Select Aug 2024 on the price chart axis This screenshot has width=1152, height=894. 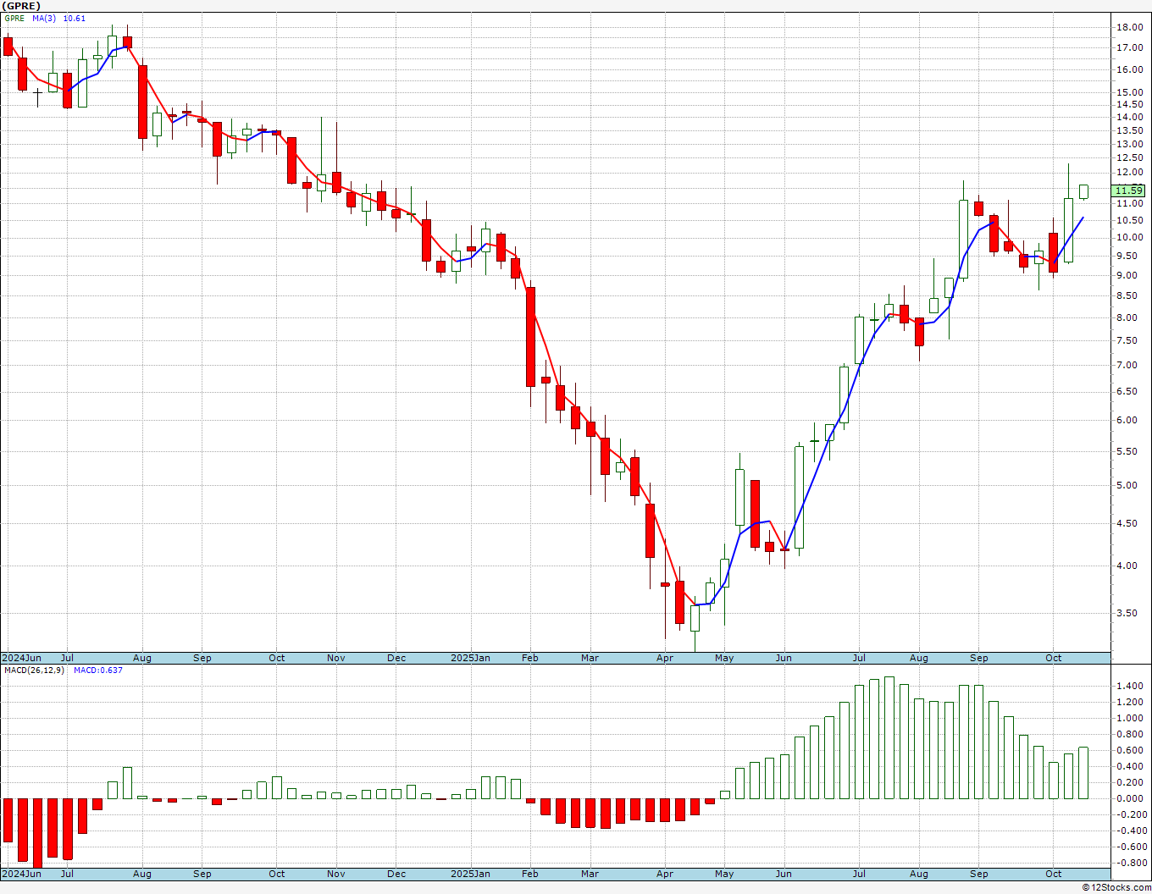142,658
